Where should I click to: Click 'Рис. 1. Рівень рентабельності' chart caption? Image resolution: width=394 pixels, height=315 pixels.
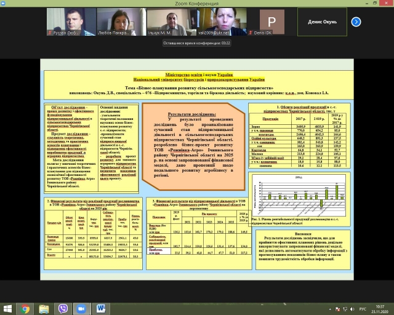tap(295, 221)
